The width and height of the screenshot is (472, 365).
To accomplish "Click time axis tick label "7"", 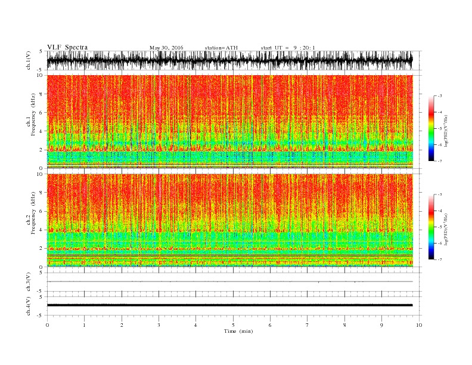I will (308, 325).
